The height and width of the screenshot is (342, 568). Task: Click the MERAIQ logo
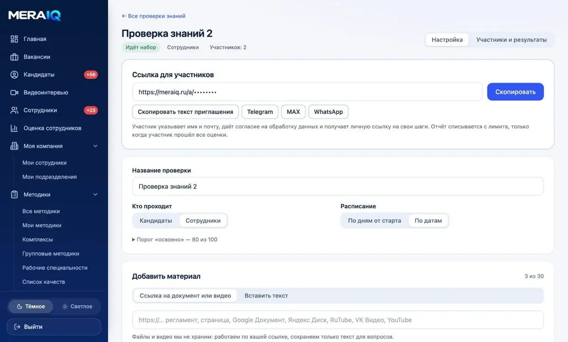35,15
